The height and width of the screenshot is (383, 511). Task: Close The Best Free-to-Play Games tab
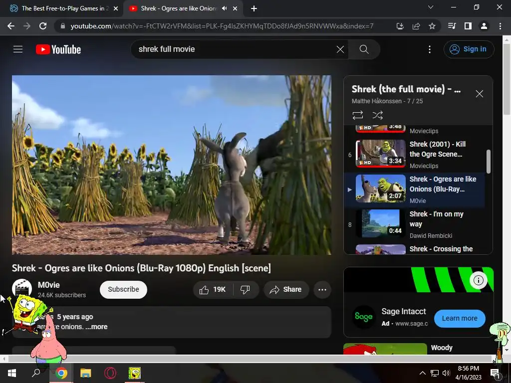116,8
